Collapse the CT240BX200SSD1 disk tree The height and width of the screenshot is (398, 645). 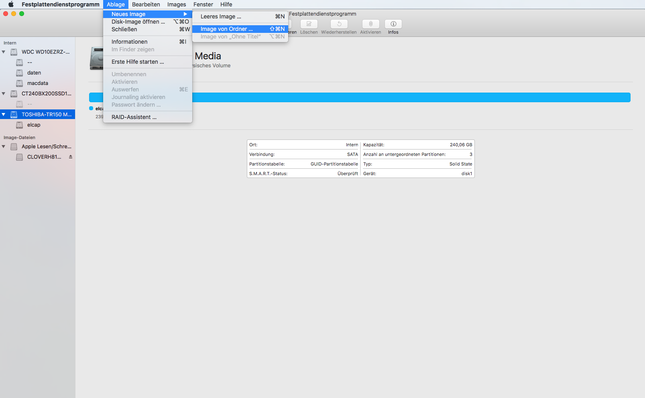coord(4,93)
